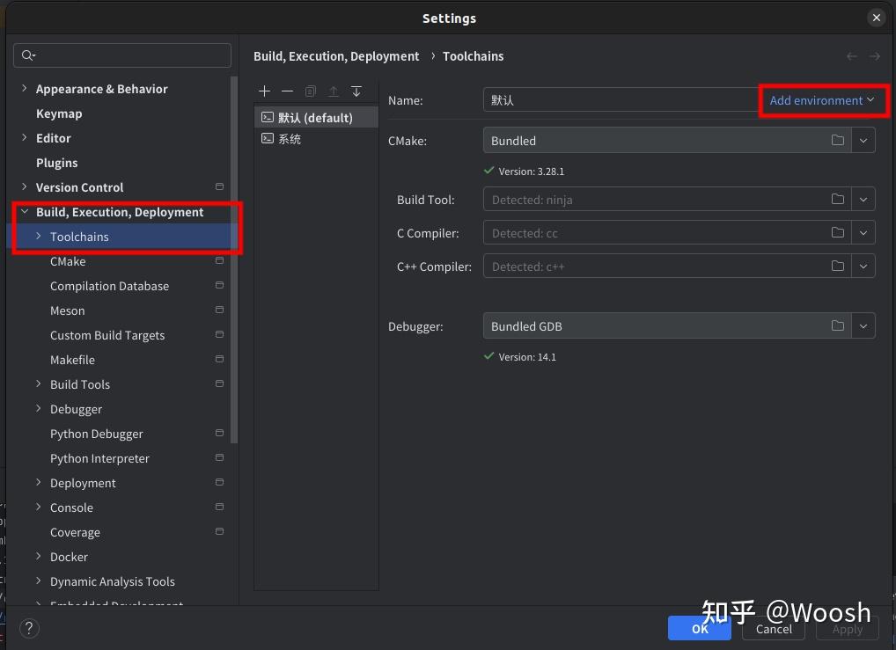
Task: Open the Add environment dropdown
Action: pos(821,100)
